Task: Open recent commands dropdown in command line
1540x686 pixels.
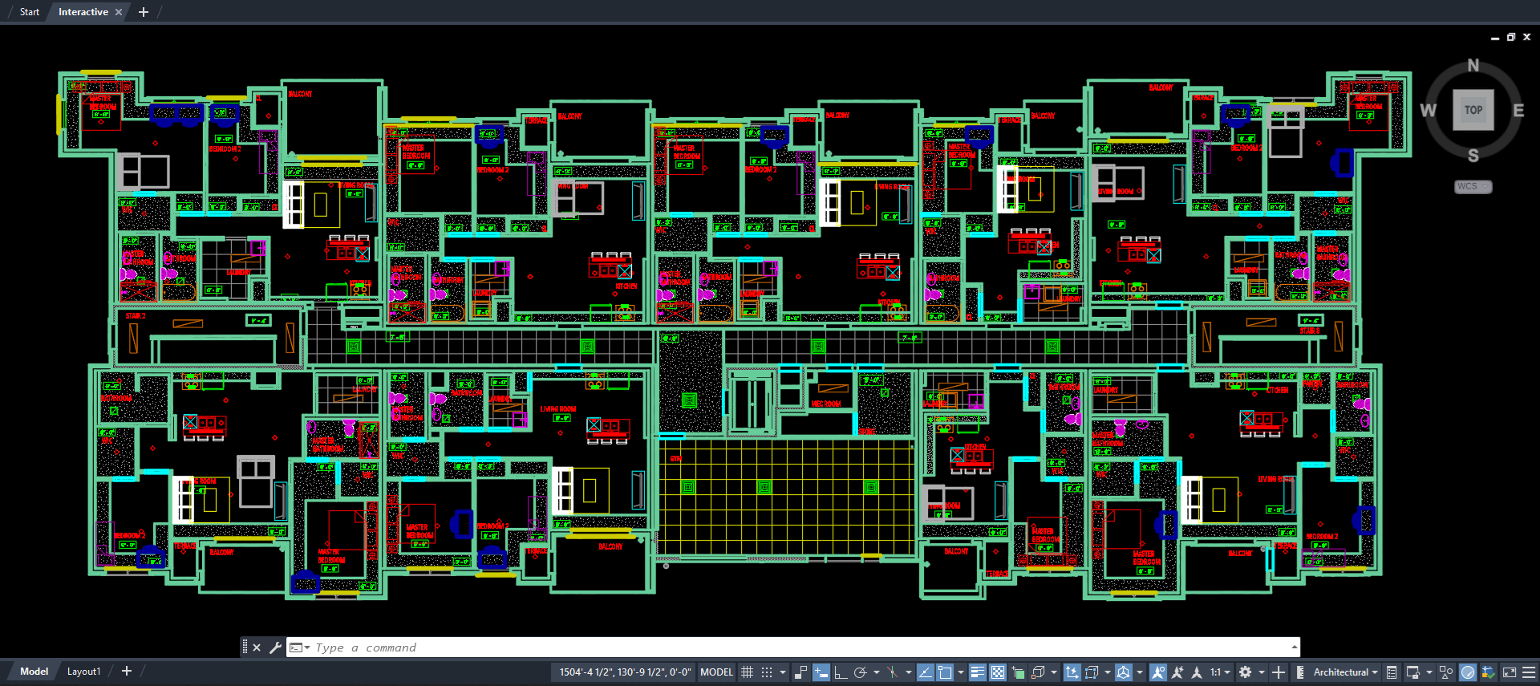Action: [x=300, y=647]
